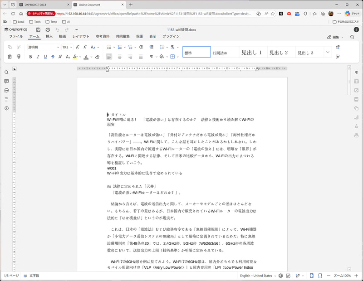Increase paragraph indent
This screenshot has width=363, height=281.
[x=151, y=47]
